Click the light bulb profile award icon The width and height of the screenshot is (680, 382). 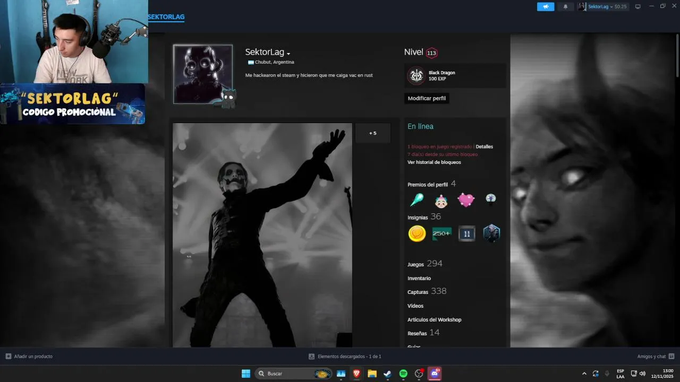[x=491, y=200]
